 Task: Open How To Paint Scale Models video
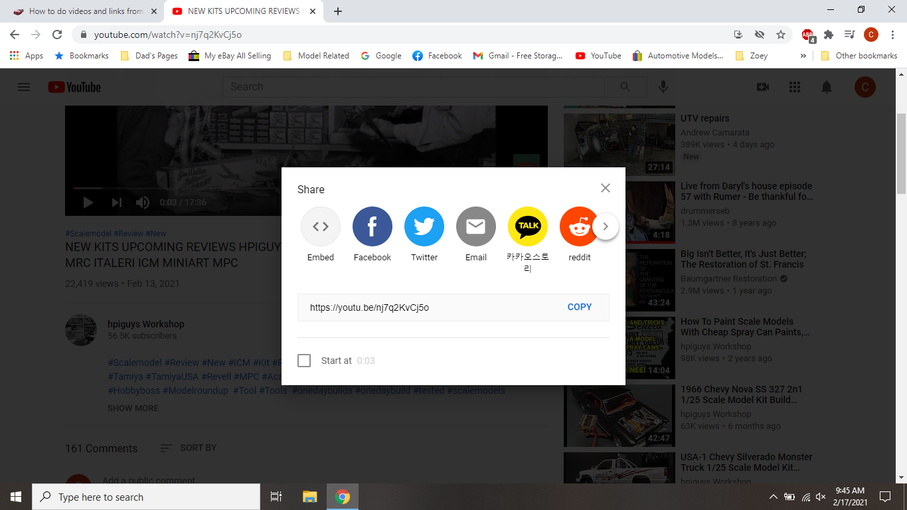(745, 327)
